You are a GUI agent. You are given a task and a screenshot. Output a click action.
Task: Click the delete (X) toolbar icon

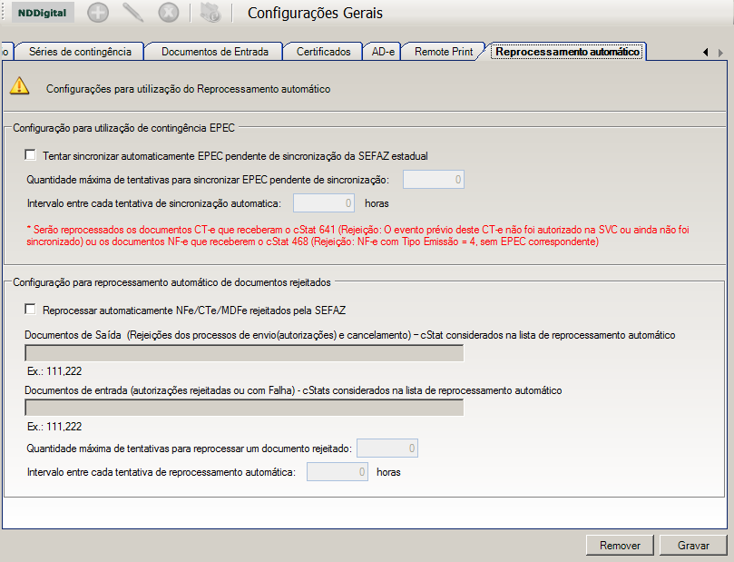pos(169,13)
